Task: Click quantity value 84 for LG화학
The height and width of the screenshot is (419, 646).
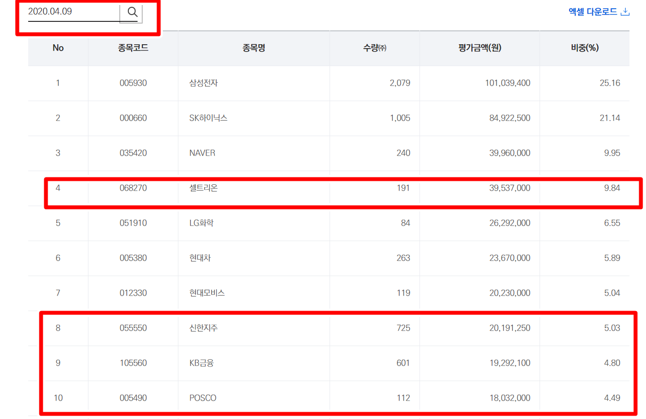Action: click(x=406, y=223)
